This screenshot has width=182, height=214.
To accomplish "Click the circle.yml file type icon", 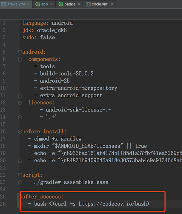I will [88, 4].
